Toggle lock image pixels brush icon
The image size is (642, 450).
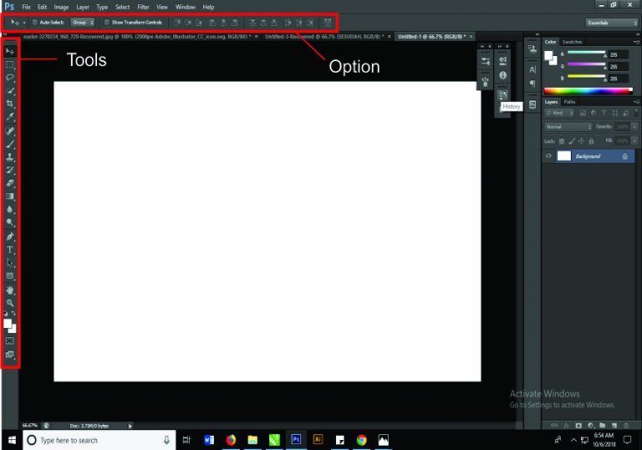[x=572, y=141]
